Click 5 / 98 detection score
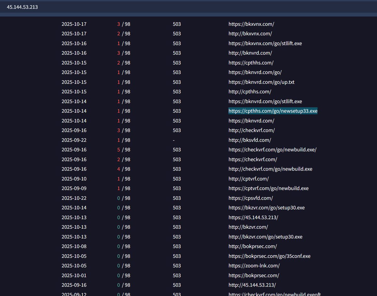 124,150
